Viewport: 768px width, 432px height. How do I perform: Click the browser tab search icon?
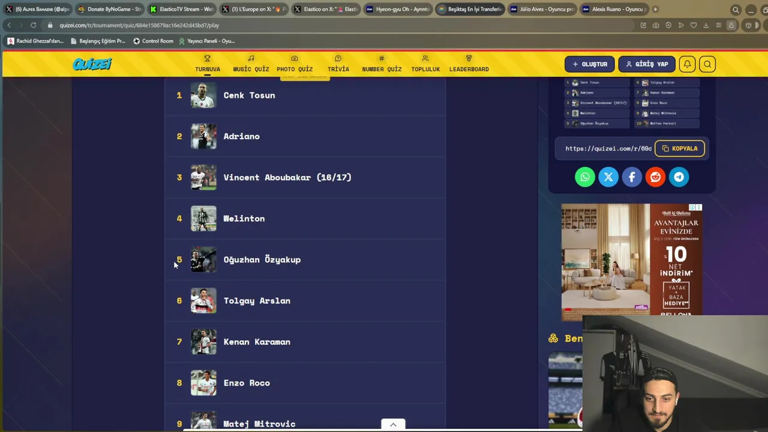pos(736,10)
